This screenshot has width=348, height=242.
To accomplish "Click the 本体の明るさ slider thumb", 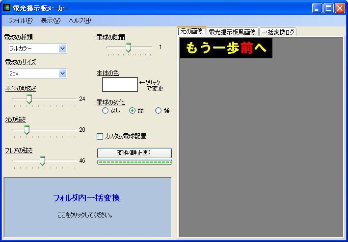I will 29,99.
